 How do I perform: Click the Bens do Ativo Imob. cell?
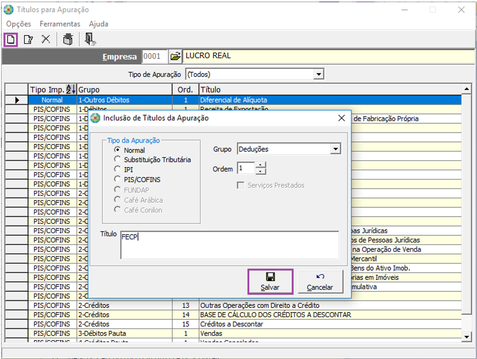pyautogui.click(x=406, y=268)
